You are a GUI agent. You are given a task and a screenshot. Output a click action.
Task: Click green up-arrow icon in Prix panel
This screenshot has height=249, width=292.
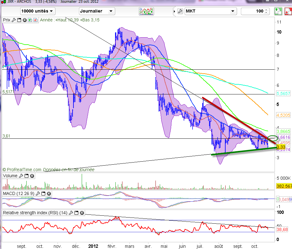click(x=30, y=20)
